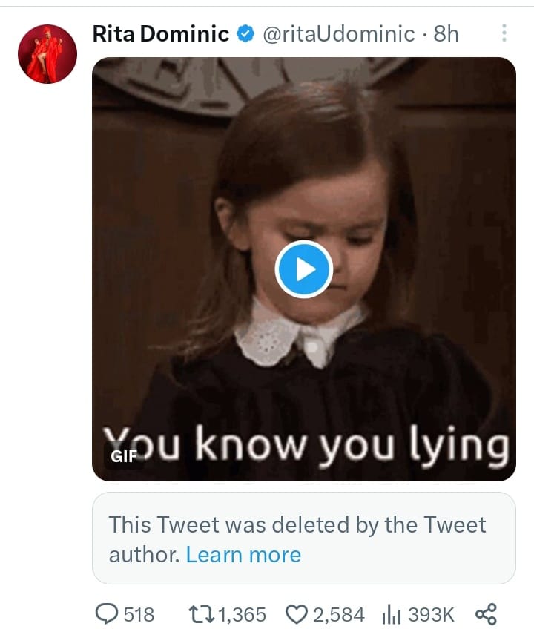Click the blue verified badge

pos(245,33)
